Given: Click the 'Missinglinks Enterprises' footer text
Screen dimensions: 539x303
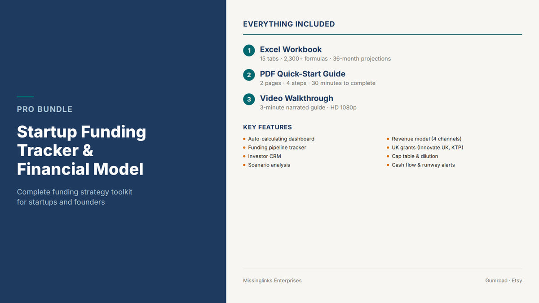Looking at the screenshot, I should [x=272, y=281].
